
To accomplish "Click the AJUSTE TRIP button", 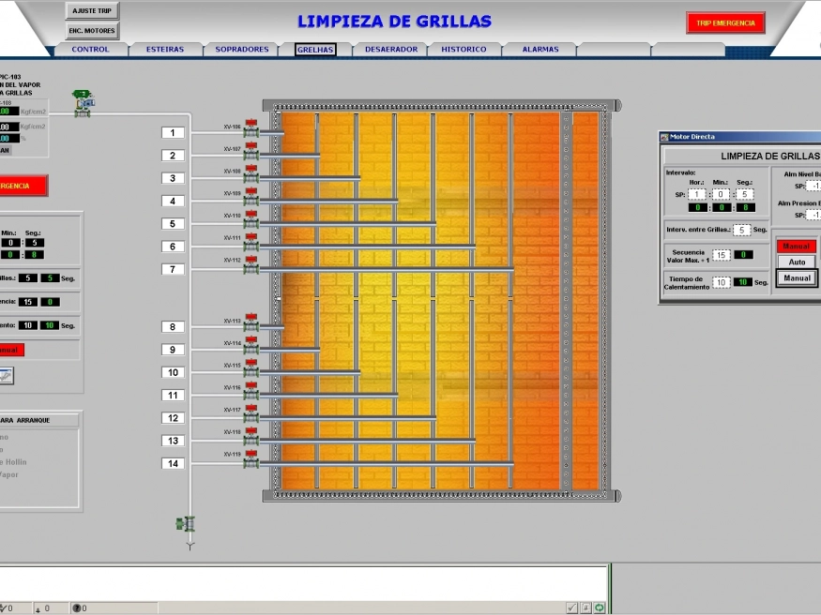I will (x=92, y=11).
